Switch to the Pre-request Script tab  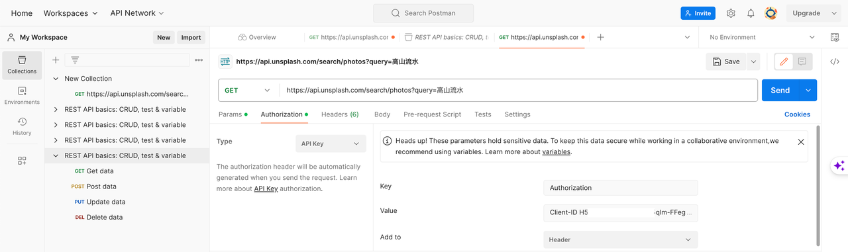click(432, 114)
